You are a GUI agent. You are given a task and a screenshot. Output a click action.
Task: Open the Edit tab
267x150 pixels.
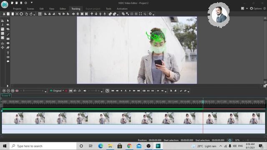[42, 9]
